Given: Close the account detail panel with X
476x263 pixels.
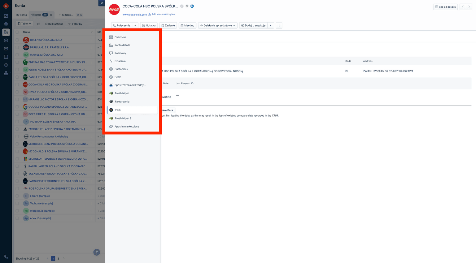Looking at the screenshot, I should [x=102, y=3].
